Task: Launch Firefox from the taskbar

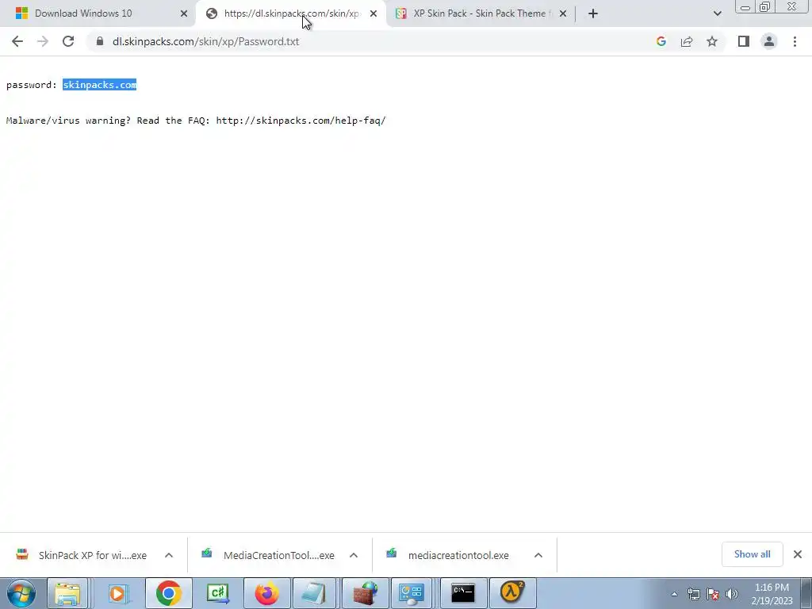Action: (x=266, y=593)
